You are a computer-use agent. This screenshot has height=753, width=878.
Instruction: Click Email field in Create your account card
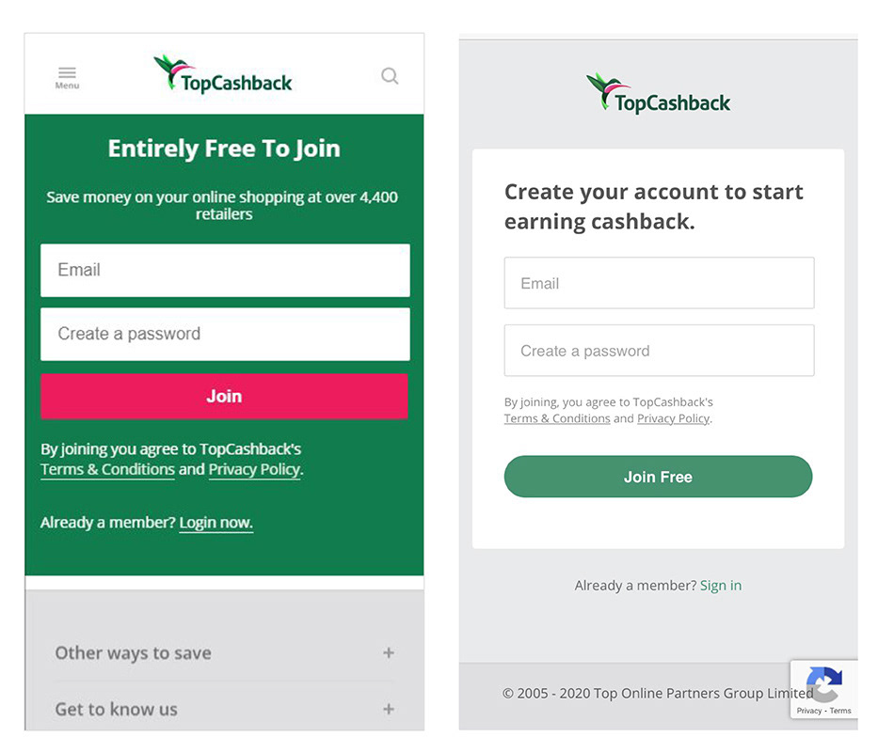point(659,283)
